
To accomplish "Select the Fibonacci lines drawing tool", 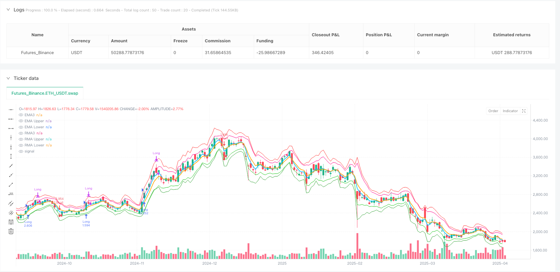I will click(11, 222).
